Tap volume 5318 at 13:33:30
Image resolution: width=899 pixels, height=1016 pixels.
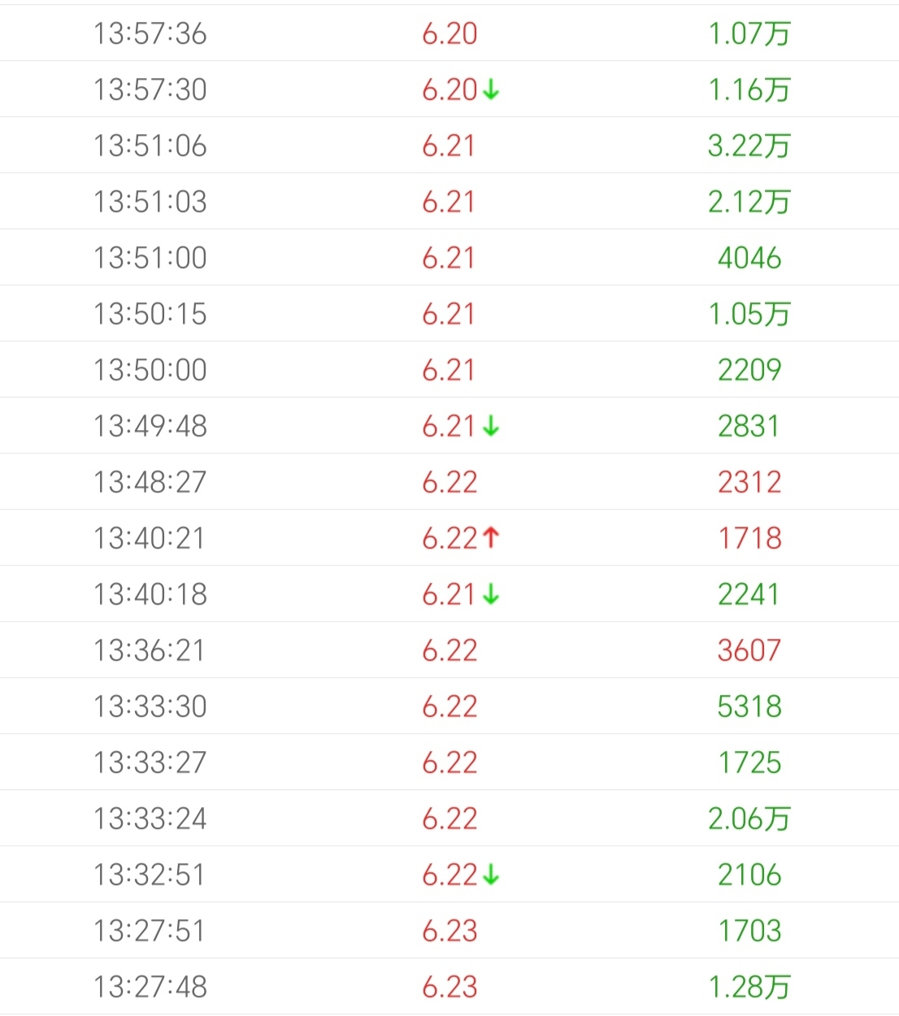(749, 706)
